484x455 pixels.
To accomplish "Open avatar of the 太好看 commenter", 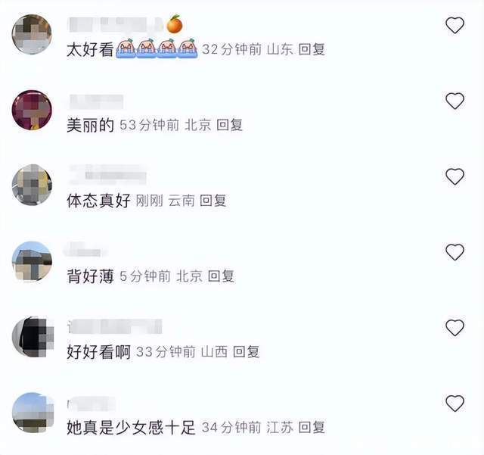I will point(32,34).
